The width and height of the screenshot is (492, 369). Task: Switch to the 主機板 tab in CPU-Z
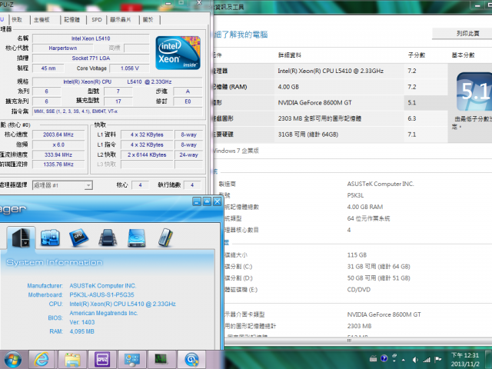pos(42,19)
